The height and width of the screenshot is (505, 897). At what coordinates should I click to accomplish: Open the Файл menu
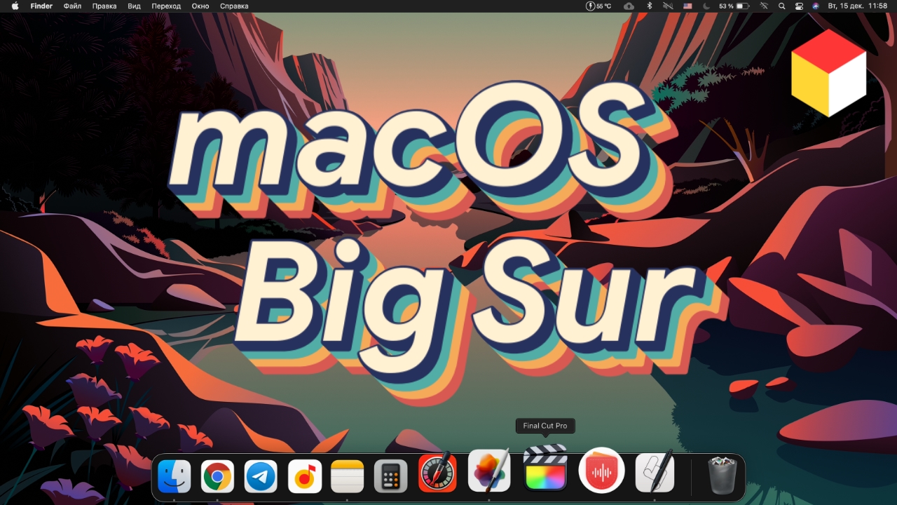point(72,6)
